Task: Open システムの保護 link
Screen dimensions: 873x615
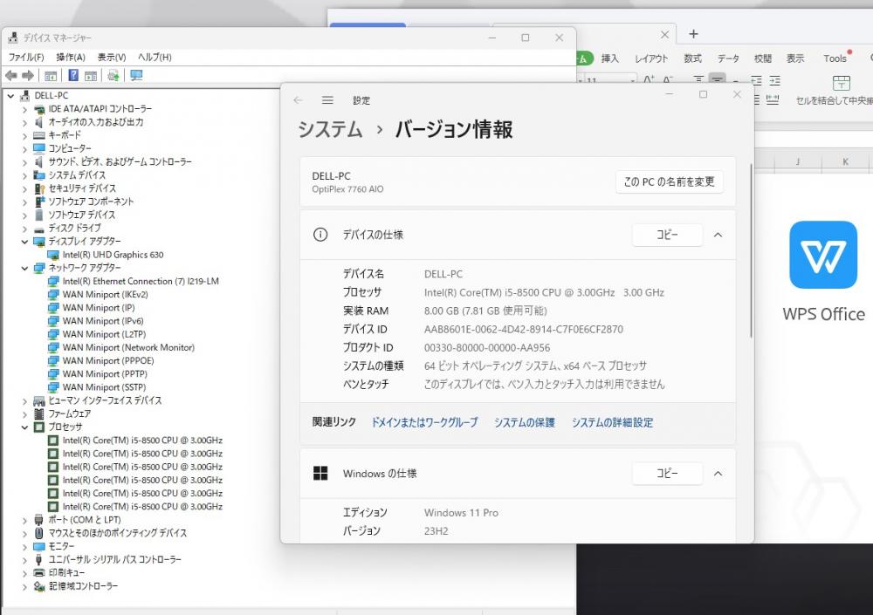Action: 525,422
